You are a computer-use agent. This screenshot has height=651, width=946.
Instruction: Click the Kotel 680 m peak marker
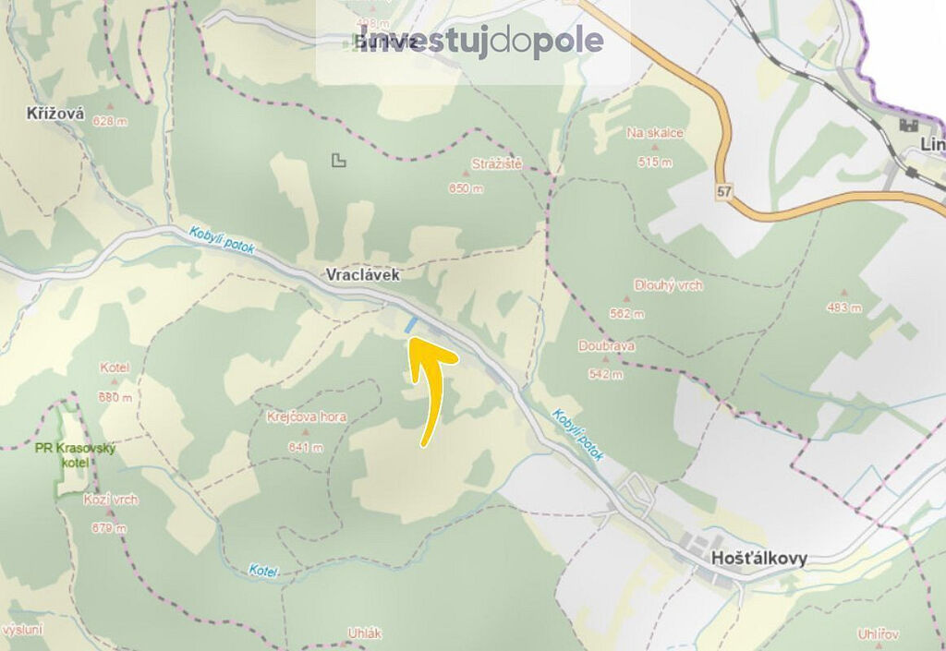point(114,383)
